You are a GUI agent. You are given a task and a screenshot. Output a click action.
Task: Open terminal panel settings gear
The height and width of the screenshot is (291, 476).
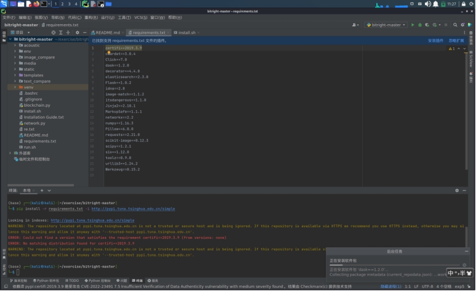click(457, 190)
